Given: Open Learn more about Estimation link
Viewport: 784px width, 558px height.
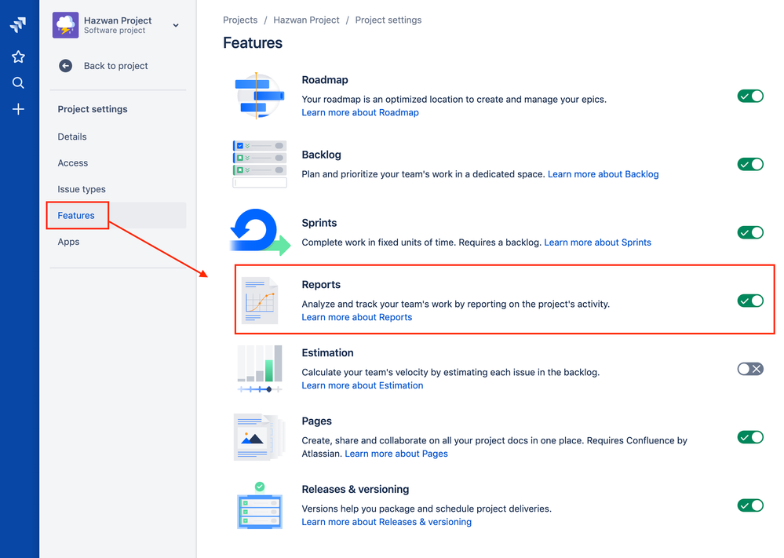Looking at the screenshot, I should pyautogui.click(x=363, y=385).
